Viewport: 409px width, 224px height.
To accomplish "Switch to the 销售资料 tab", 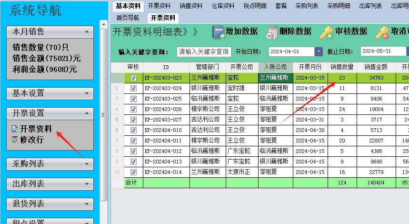I will coord(191,6).
